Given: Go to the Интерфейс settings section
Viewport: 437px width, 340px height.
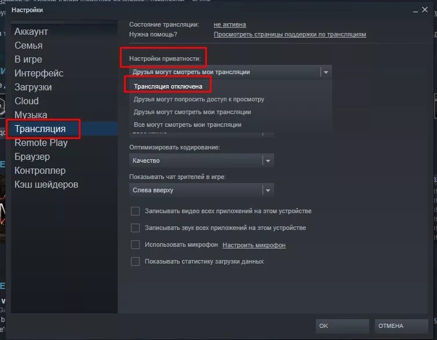Looking at the screenshot, I should pos(39,73).
